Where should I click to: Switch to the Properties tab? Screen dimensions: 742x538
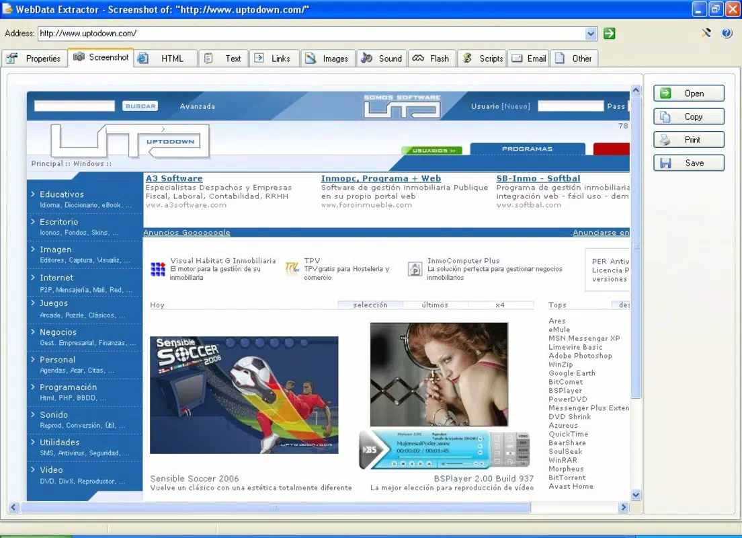coord(34,59)
